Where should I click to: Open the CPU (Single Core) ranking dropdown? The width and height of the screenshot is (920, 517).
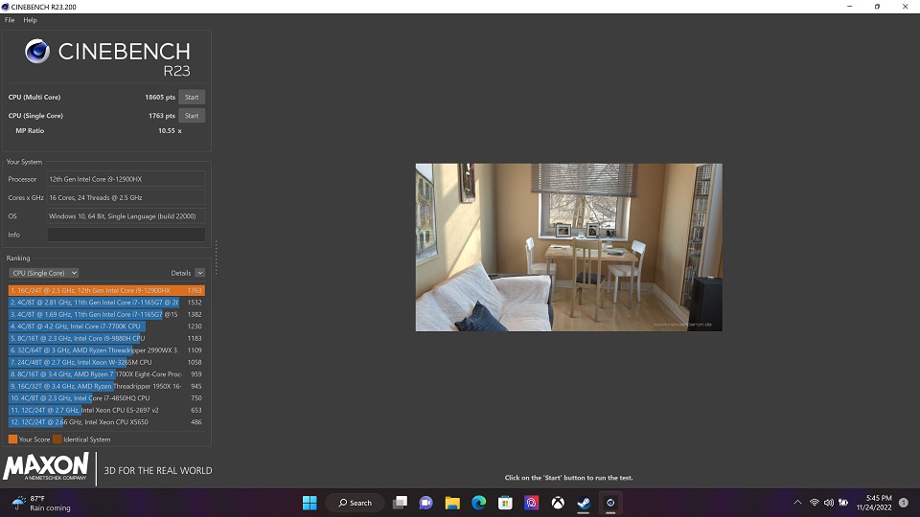[x=44, y=273]
